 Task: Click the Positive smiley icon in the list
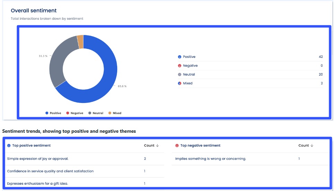tap(180, 57)
